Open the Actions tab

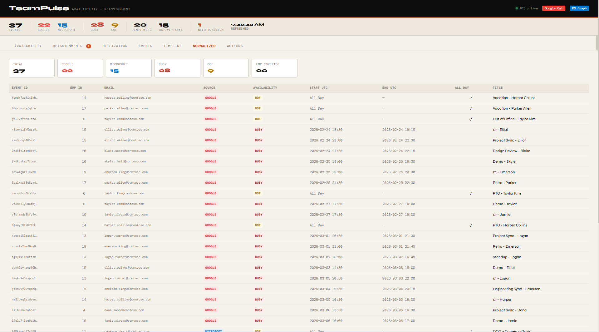point(235,46)
